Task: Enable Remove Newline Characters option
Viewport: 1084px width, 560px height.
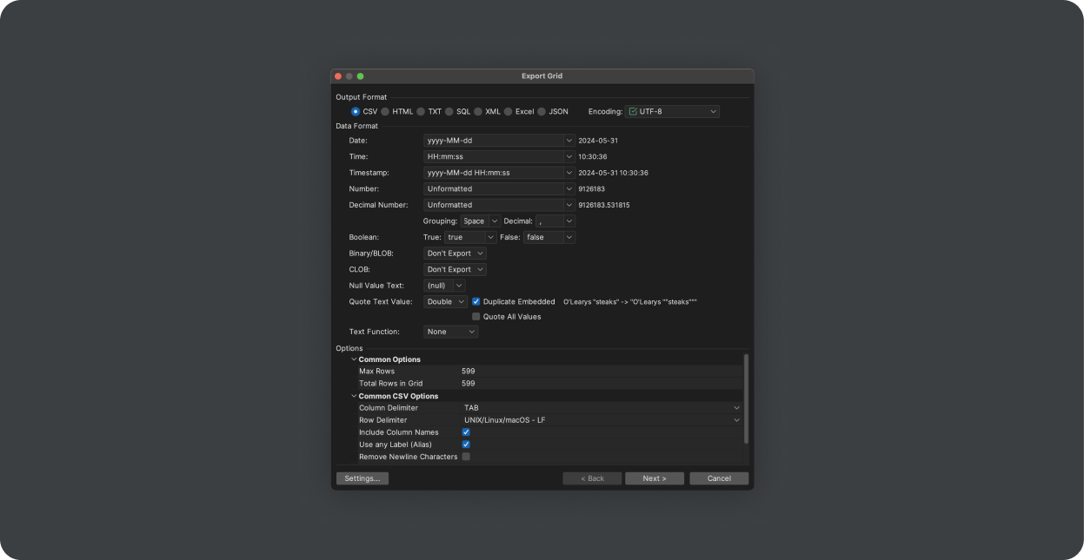Action: coord(466,457)
